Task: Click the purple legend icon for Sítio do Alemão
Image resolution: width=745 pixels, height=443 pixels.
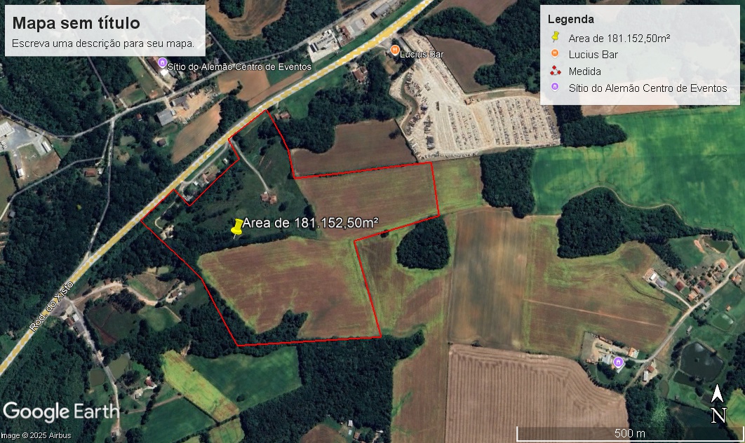Action: (x=554, y=88)
